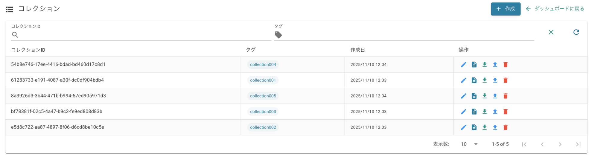Screen dimensions: 589x156
Task: Clear filters with the X icon
Action: 551,32
